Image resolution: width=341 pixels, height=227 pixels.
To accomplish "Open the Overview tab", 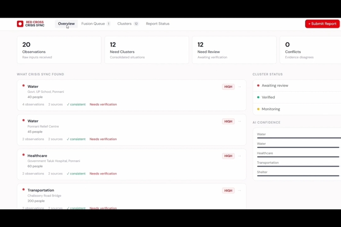I will 66,24.
